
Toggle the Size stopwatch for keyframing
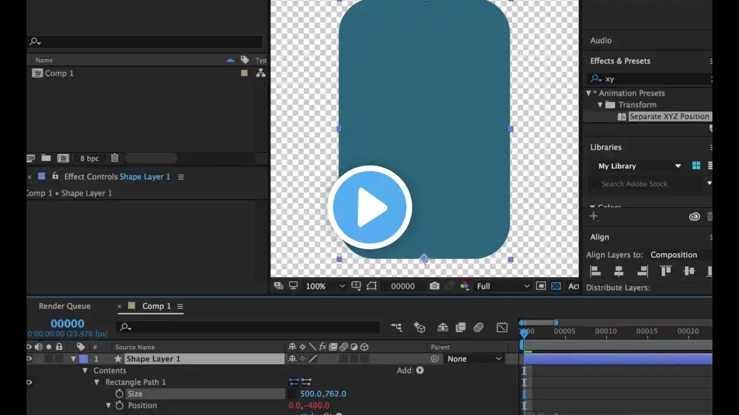[x=120, y=394]
